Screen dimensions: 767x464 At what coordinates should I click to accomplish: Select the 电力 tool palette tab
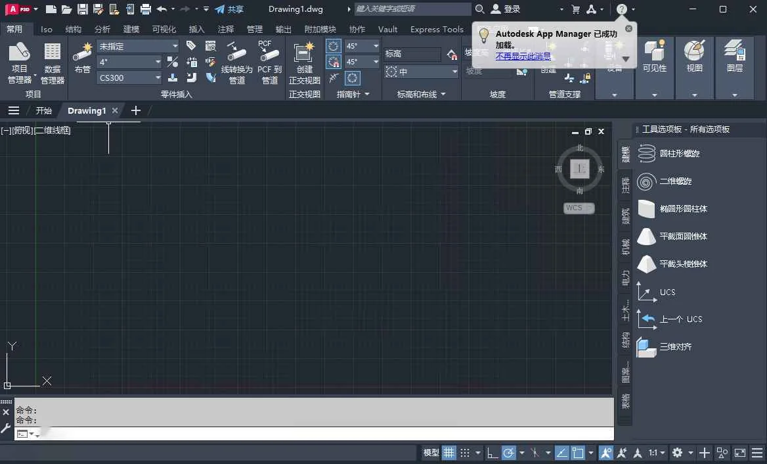625,277
